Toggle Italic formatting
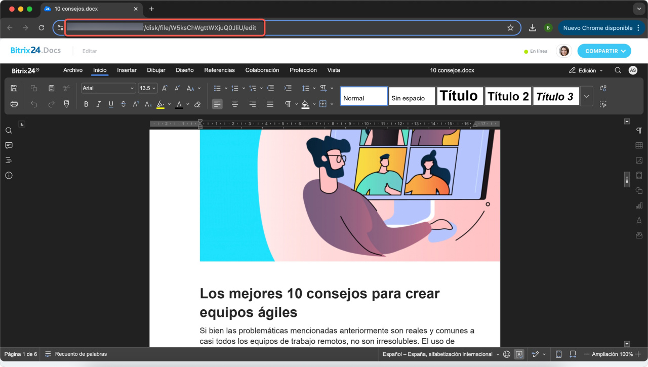The height and width of the screenshot is (367, 648). (x=99, y=104)
